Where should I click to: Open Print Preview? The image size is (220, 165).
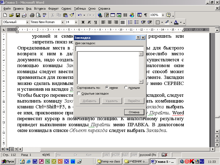click(x=38, y=15)
